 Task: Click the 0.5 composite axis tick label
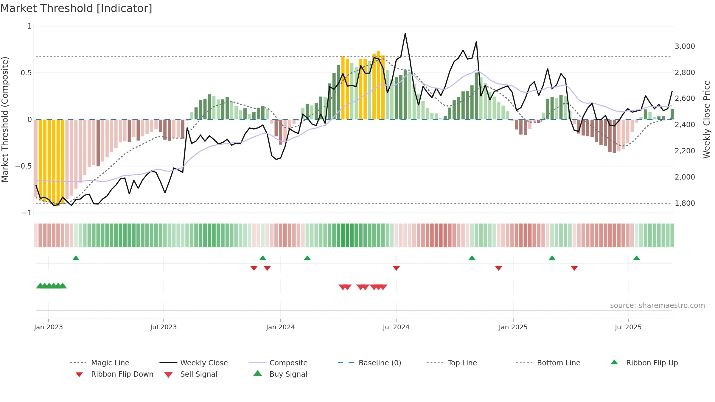26,73
